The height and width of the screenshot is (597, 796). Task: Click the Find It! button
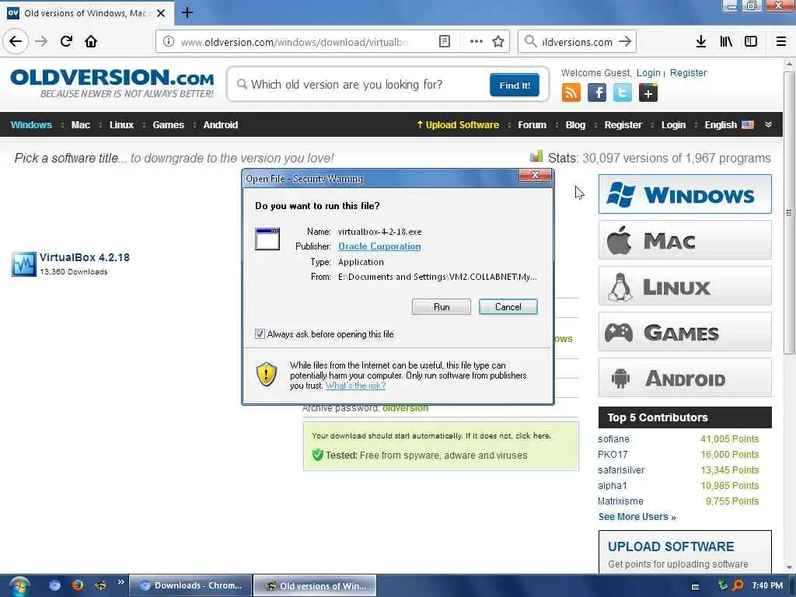(515, 85)
